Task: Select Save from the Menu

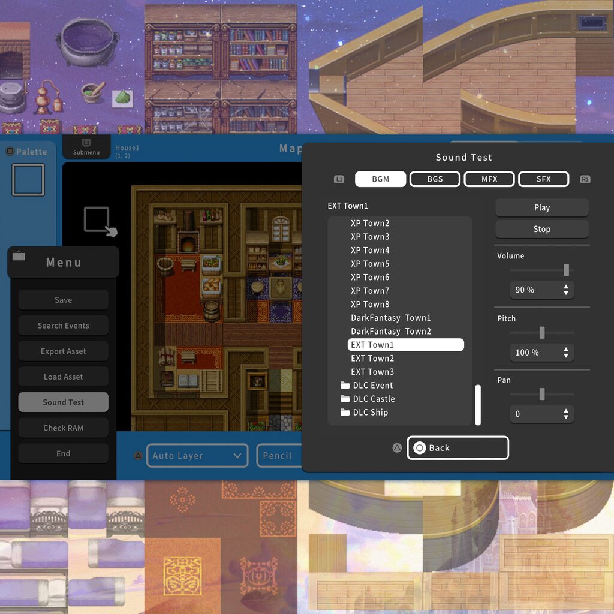Action: (x=63, y=299)
